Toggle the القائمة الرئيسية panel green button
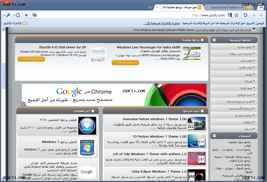Image resolution: width=267 pixels, height=182 pixels. 214,40
